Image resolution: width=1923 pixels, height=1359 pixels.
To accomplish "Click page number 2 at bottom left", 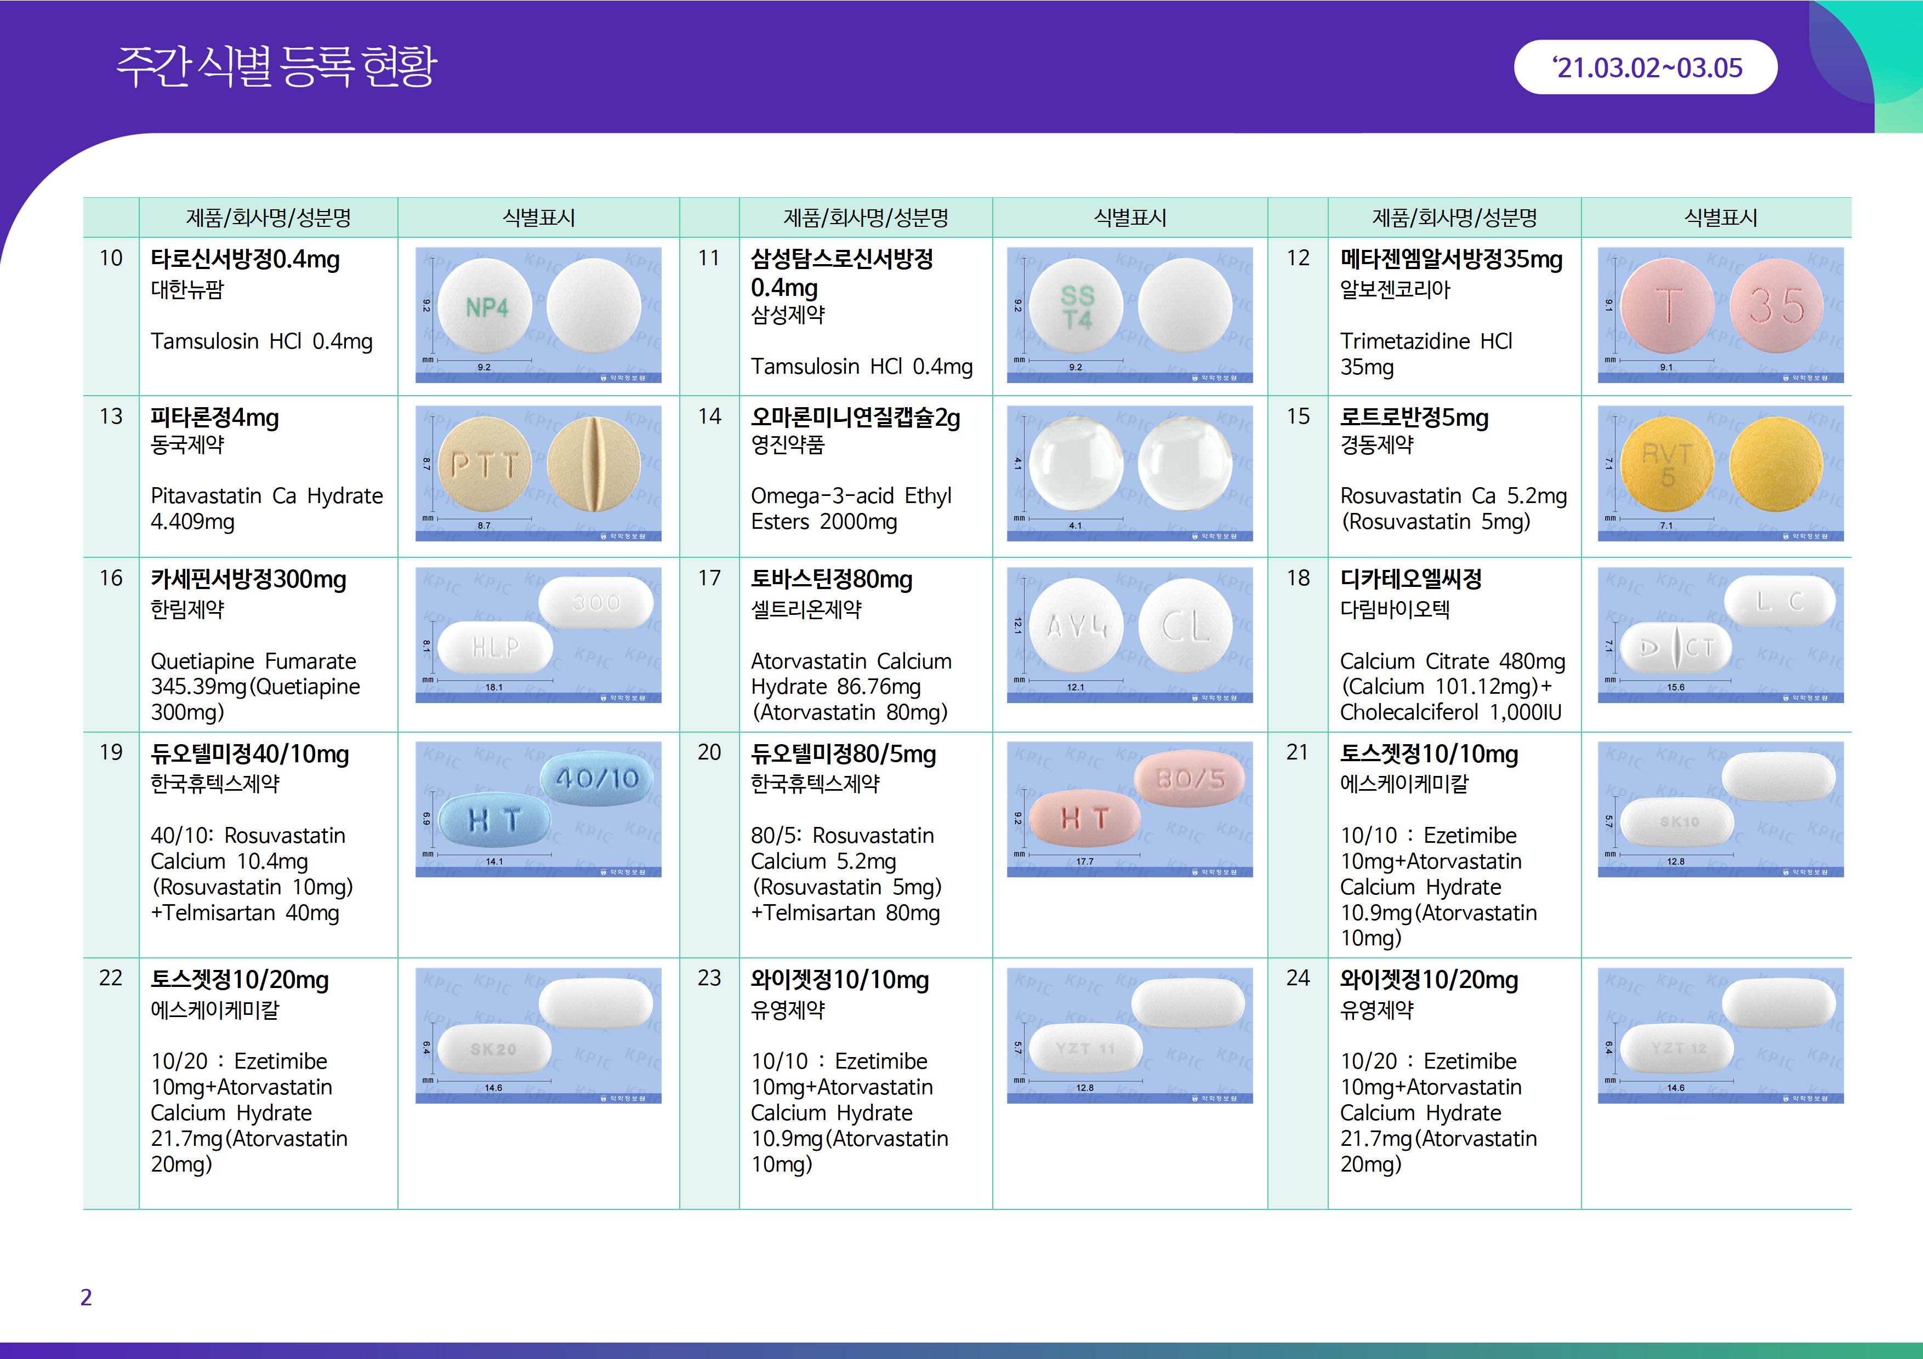I will click(x=86, y=1297).
